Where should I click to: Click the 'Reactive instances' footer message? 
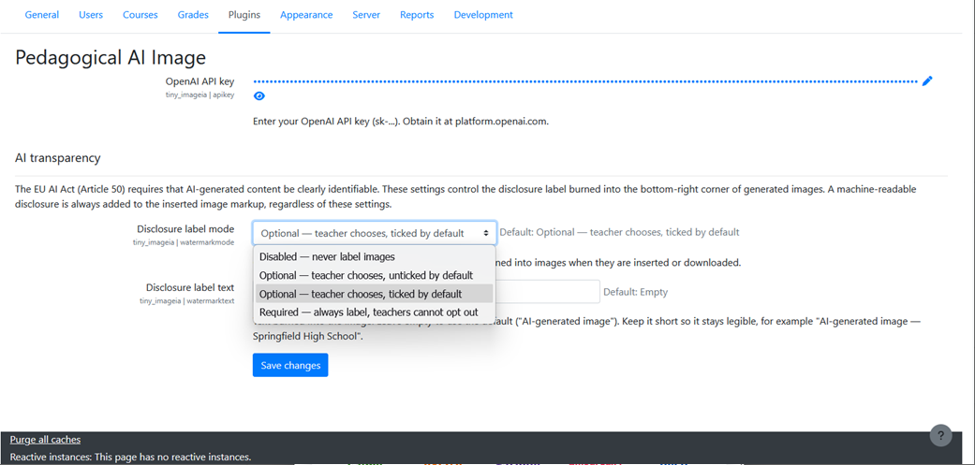[x=130, y=457]
